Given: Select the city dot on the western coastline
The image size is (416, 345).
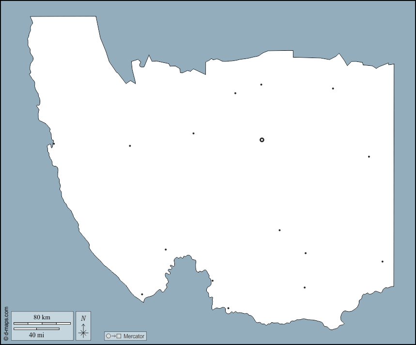Looking at the screenshot, I should point(54,144).
